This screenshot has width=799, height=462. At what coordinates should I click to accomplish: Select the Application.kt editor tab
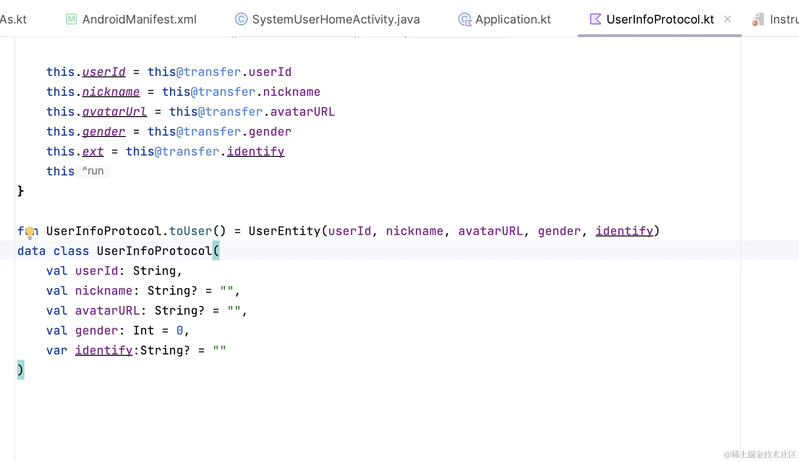(x=505, y=19)
